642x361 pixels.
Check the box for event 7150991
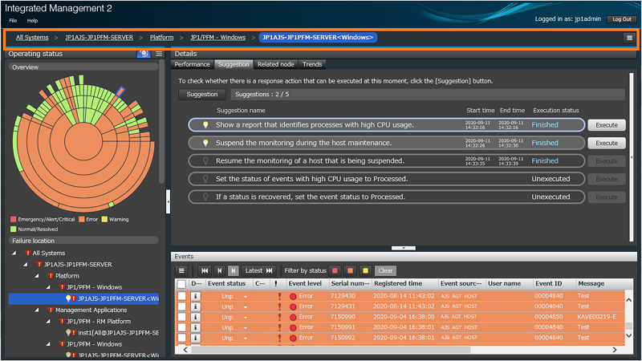point(182,327)
